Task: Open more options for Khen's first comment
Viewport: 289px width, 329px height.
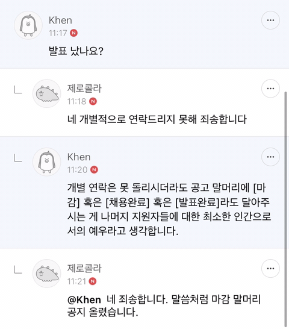Action: pyautogui.click(x=270, y=20)
